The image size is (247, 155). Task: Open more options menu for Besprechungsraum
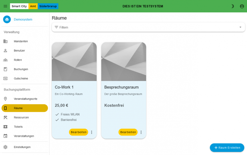141,132
